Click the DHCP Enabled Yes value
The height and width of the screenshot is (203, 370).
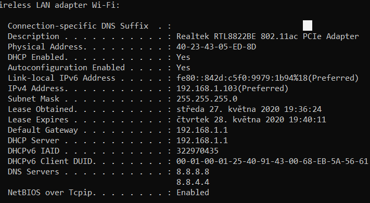click(x=183, y=57)
